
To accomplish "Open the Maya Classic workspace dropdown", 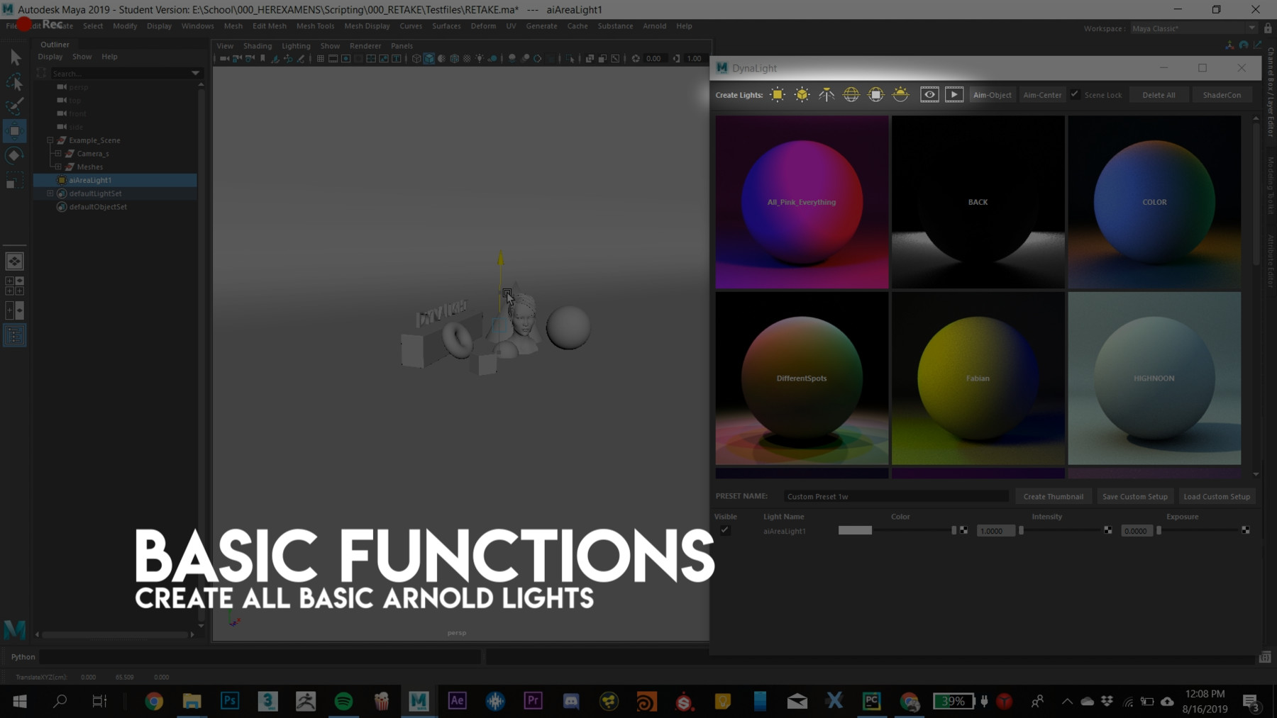I will pos(1251,28).
